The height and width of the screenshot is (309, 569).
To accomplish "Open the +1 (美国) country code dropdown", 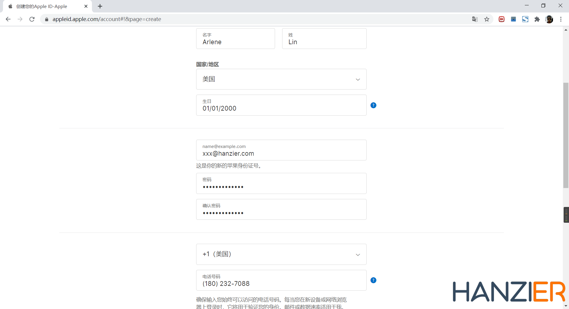I will 281,254.
